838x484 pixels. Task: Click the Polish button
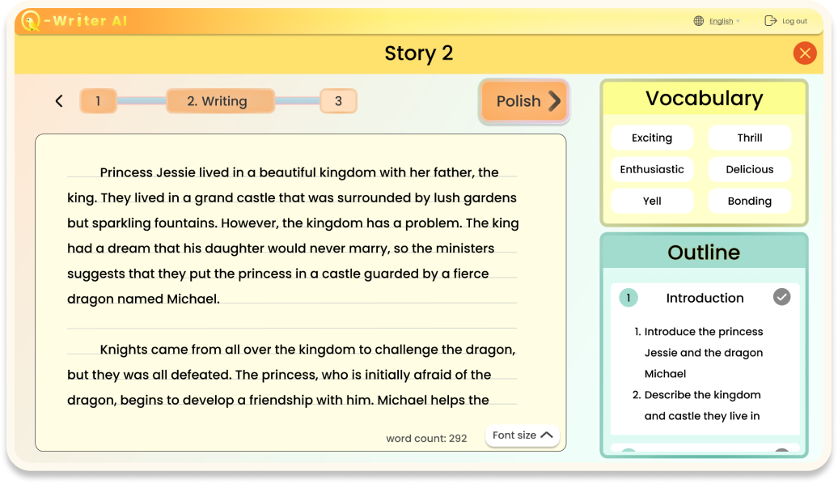pyautogui.click(x=524, y=101)
